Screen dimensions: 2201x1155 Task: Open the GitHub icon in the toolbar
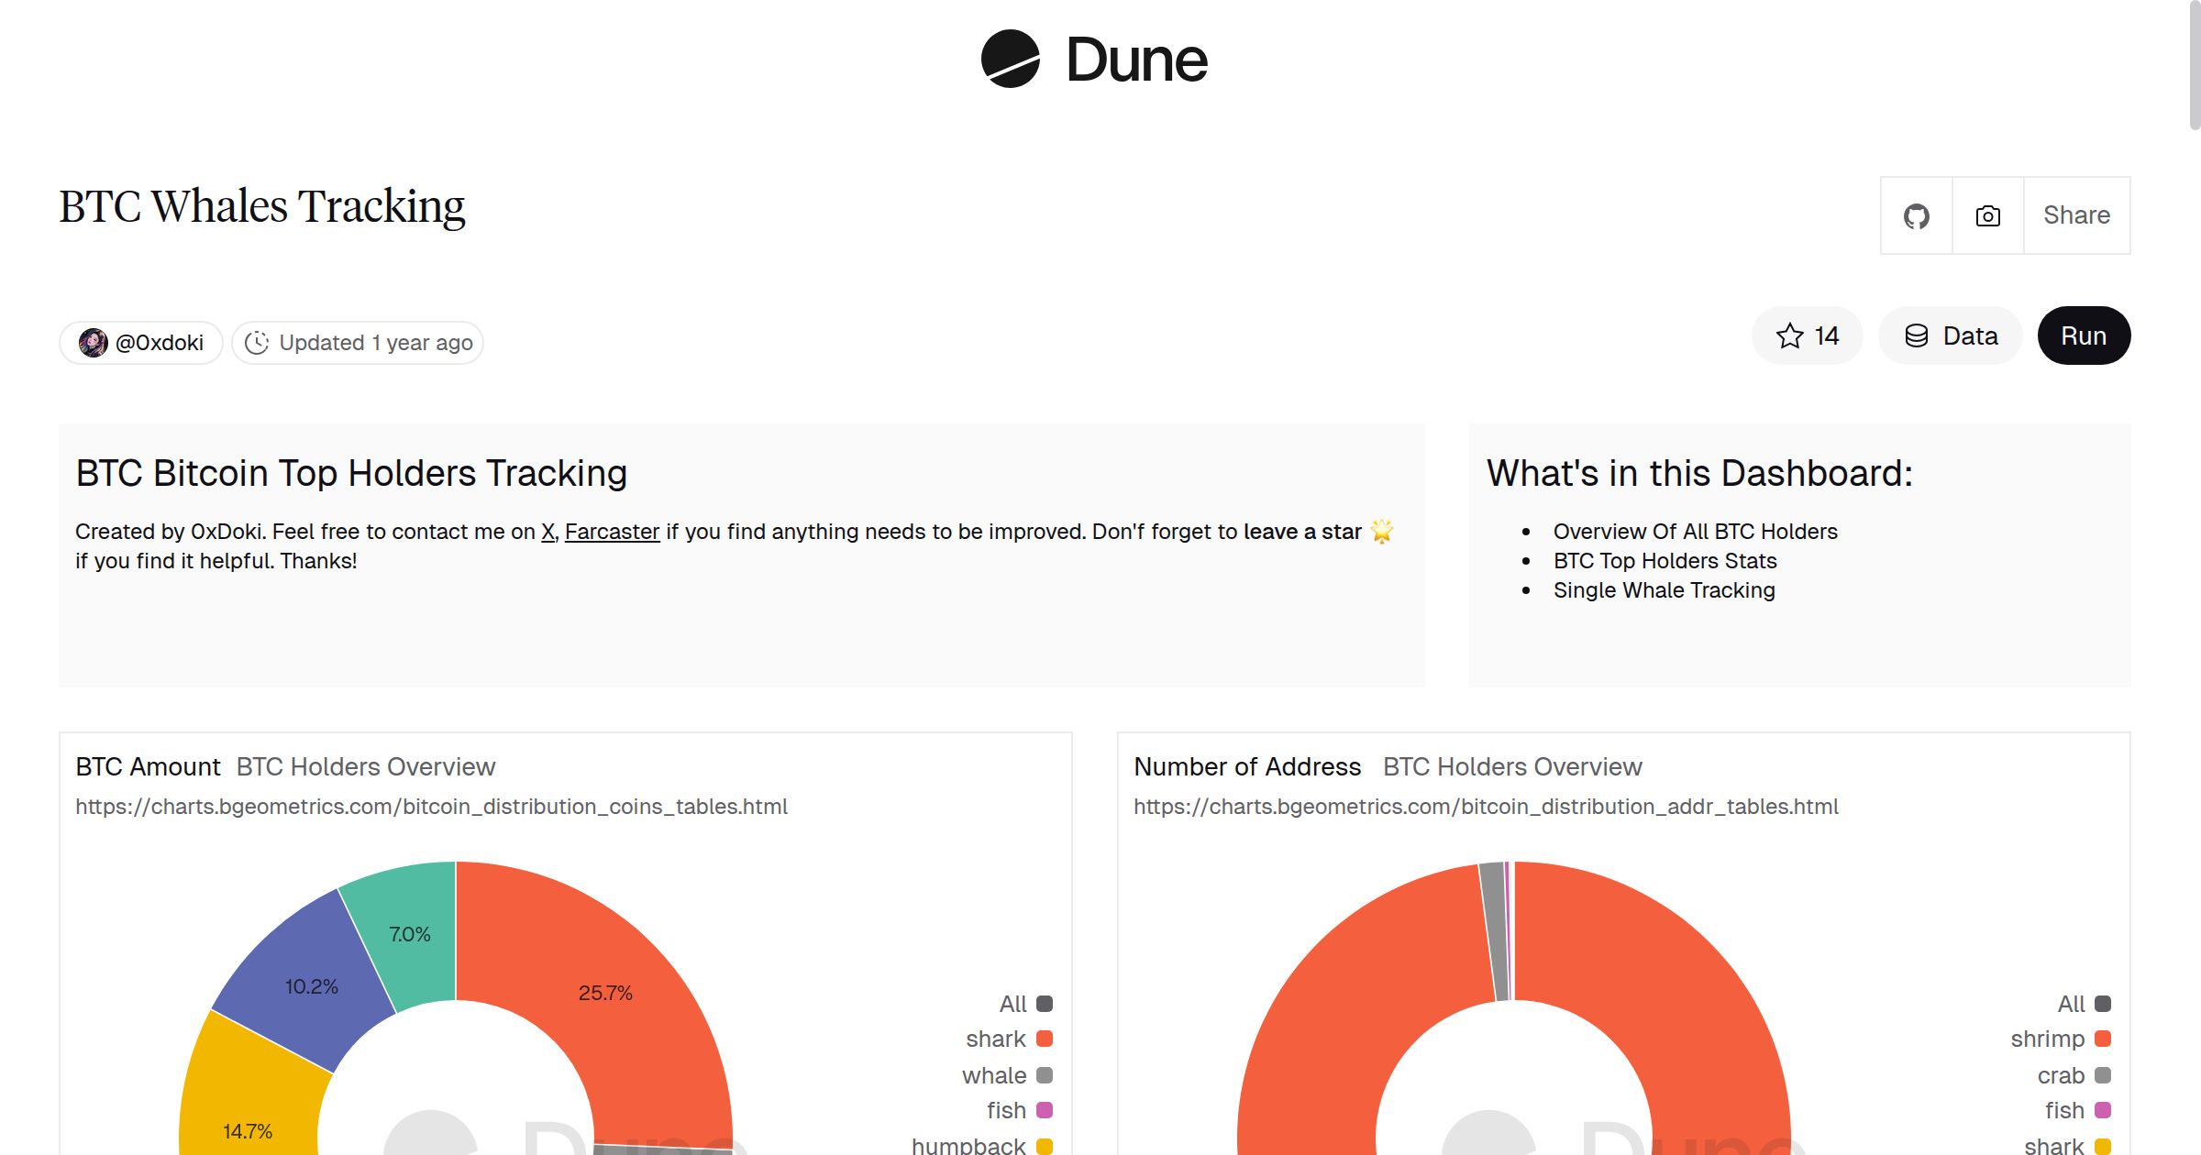click(x=1916, y=215)
